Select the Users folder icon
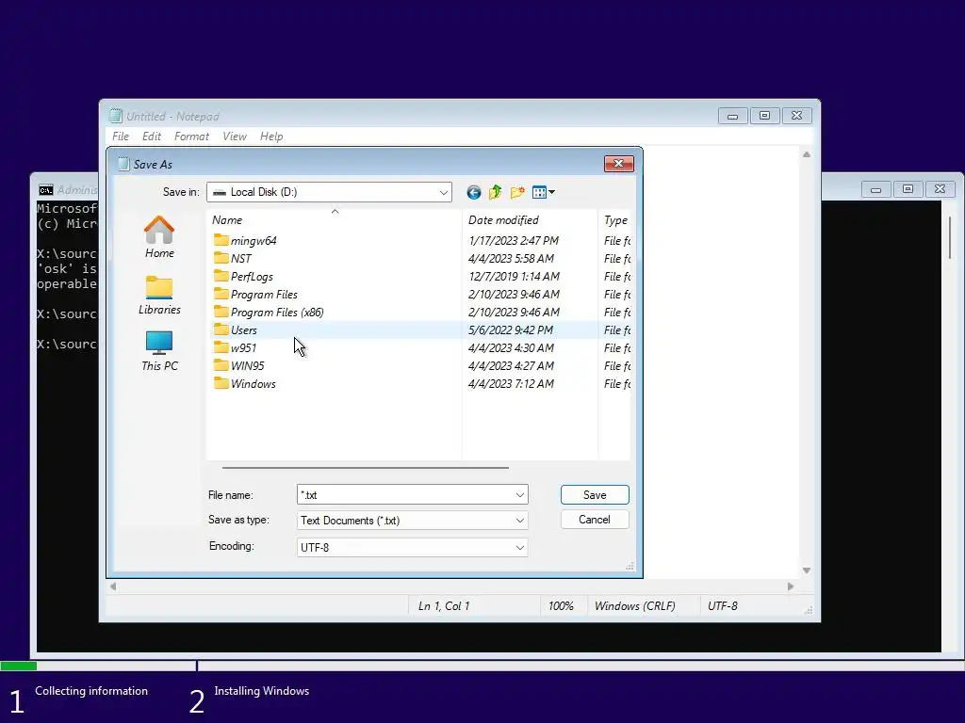 pyautogui.click(x=221, y=329)
